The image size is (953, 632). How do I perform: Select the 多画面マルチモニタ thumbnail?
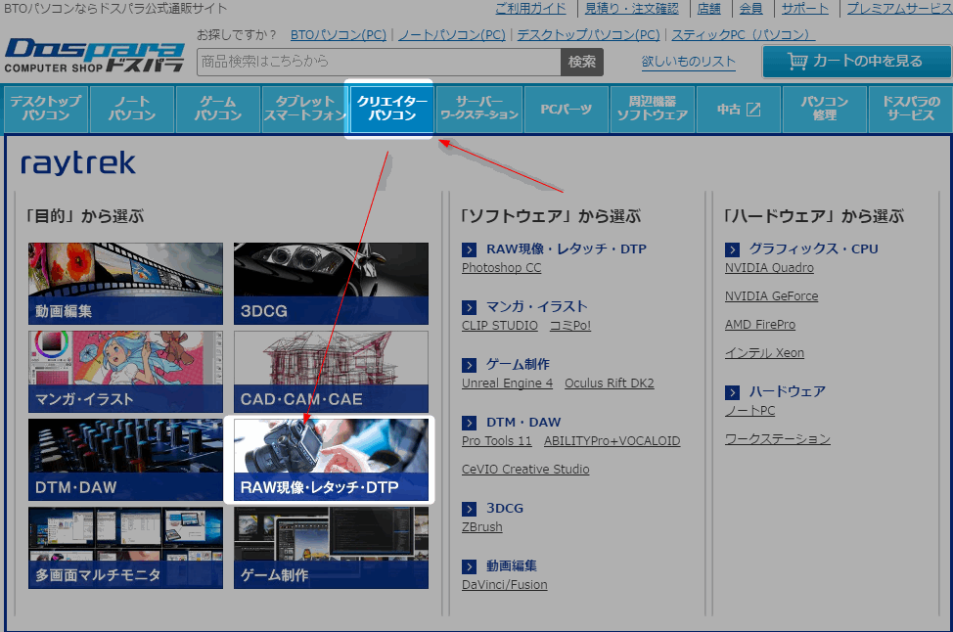pos(126,548)
